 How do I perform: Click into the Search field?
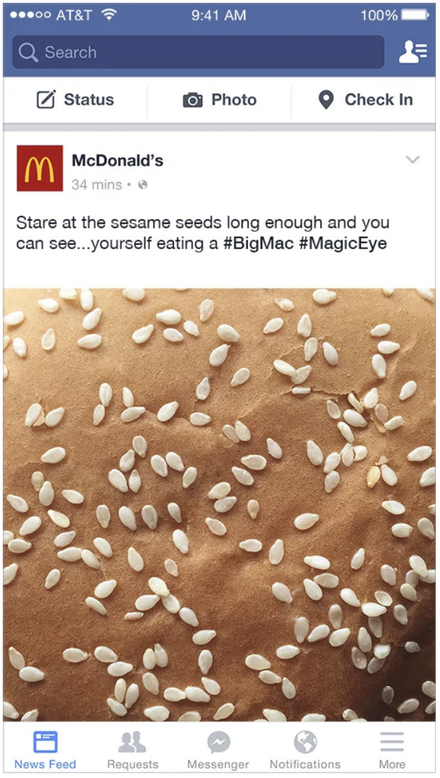click(198, 52)
